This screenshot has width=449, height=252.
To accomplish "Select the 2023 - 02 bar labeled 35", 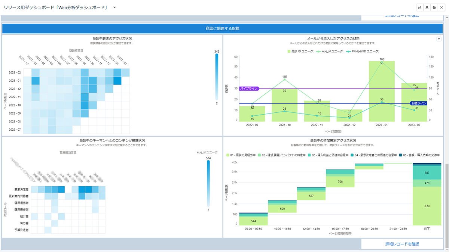I will point(414,103).
